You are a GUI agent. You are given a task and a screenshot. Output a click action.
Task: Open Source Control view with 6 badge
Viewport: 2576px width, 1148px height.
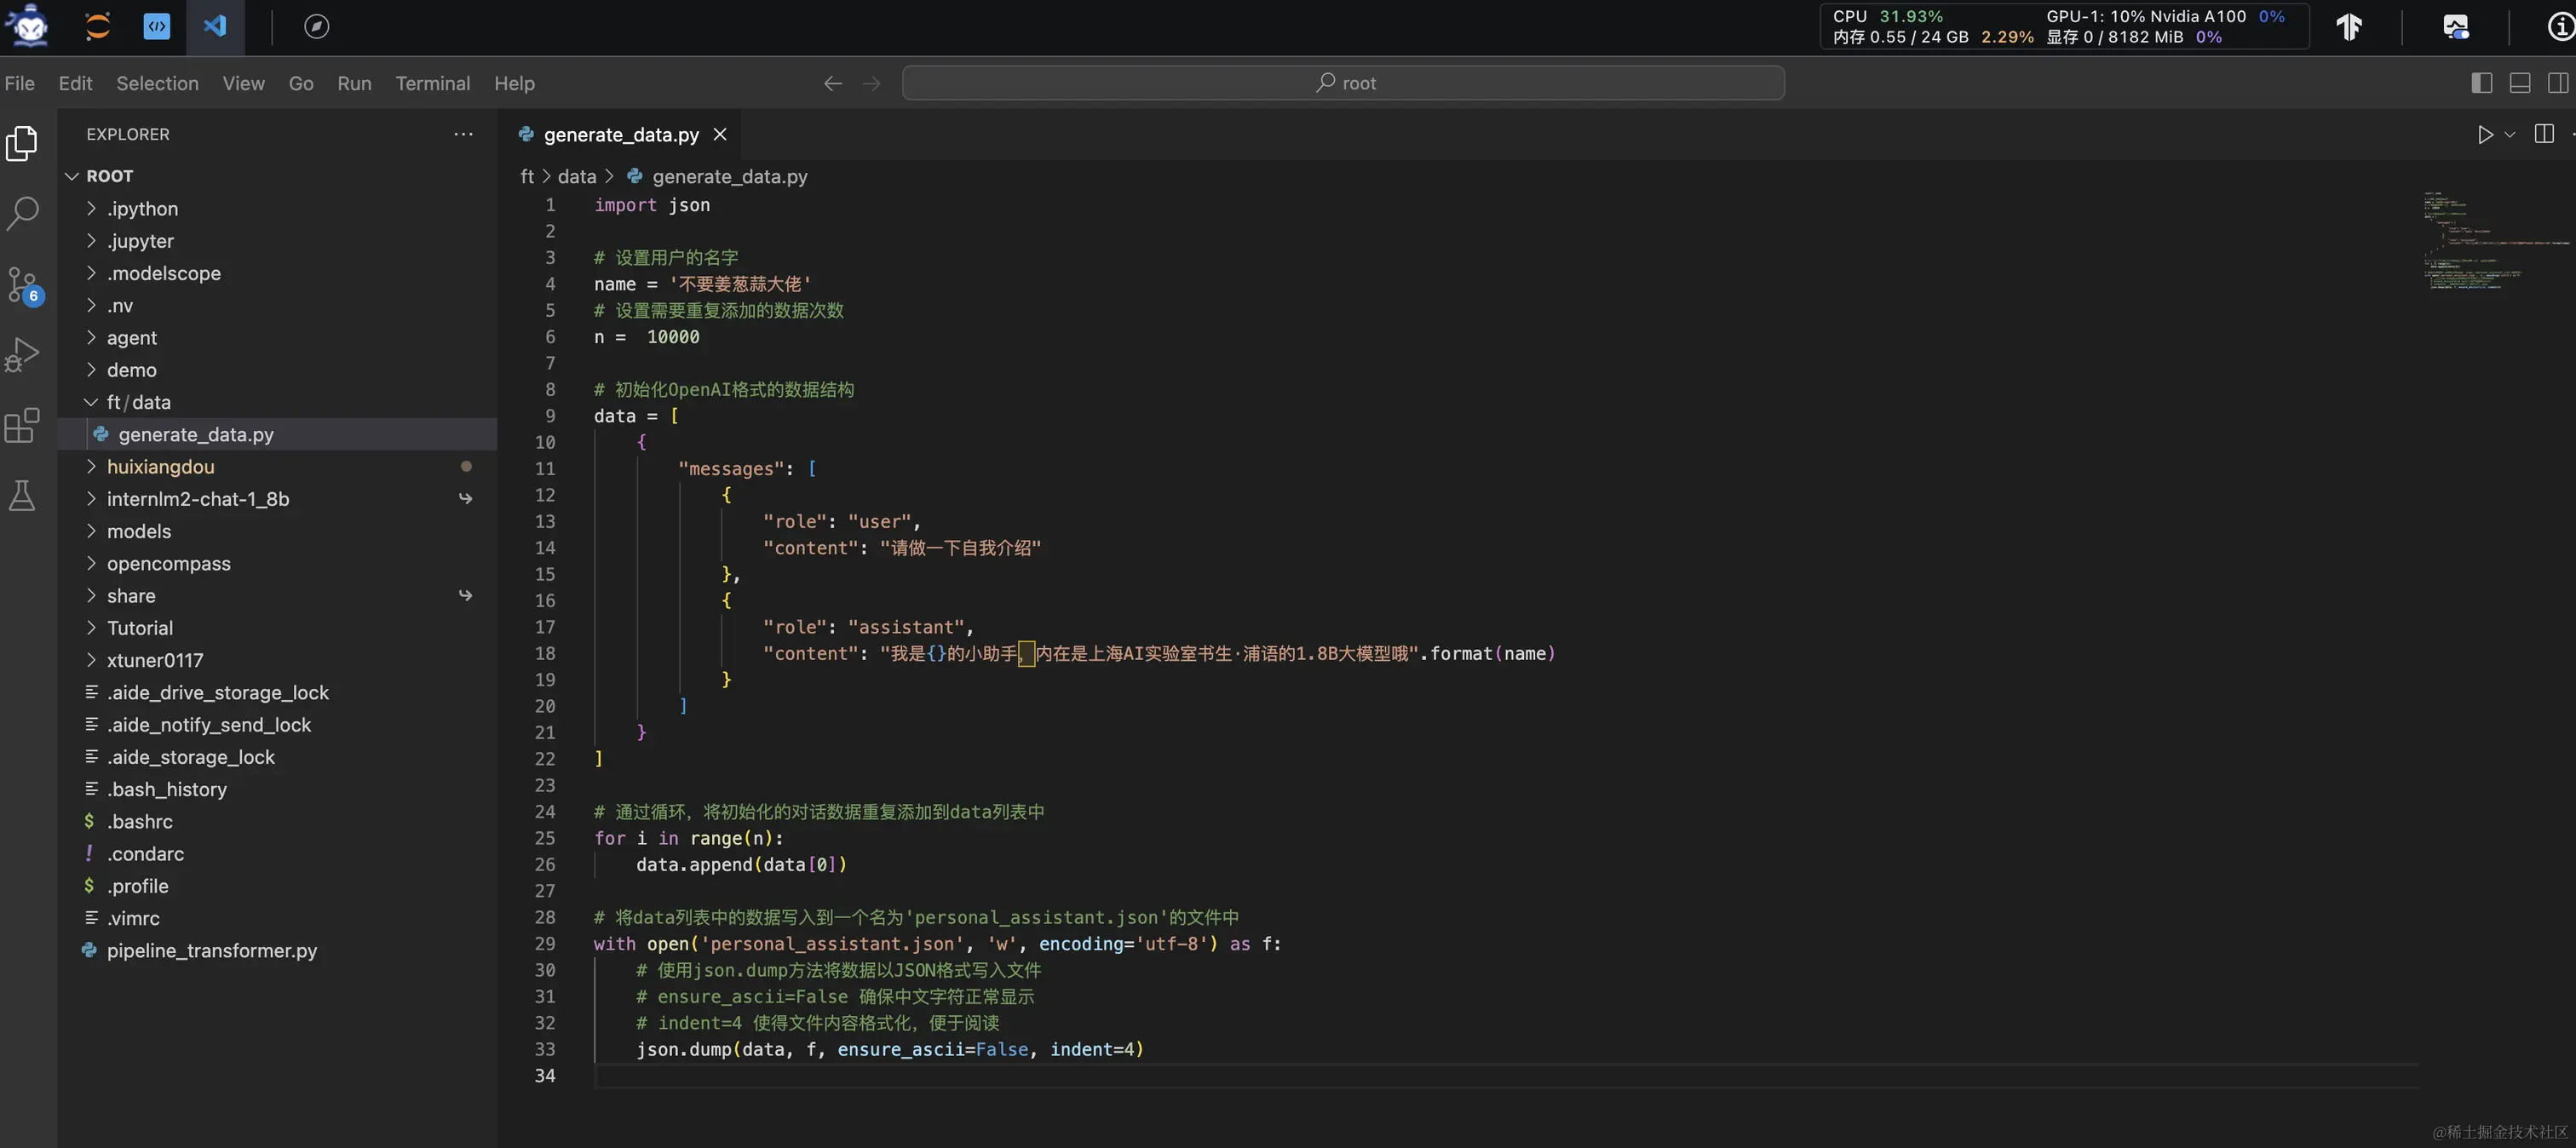22,284
